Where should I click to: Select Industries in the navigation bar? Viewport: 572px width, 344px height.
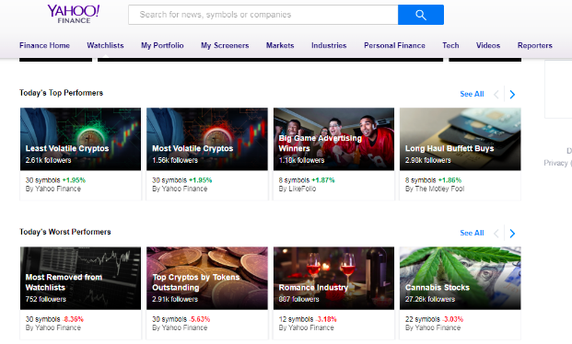coord(329,46)
